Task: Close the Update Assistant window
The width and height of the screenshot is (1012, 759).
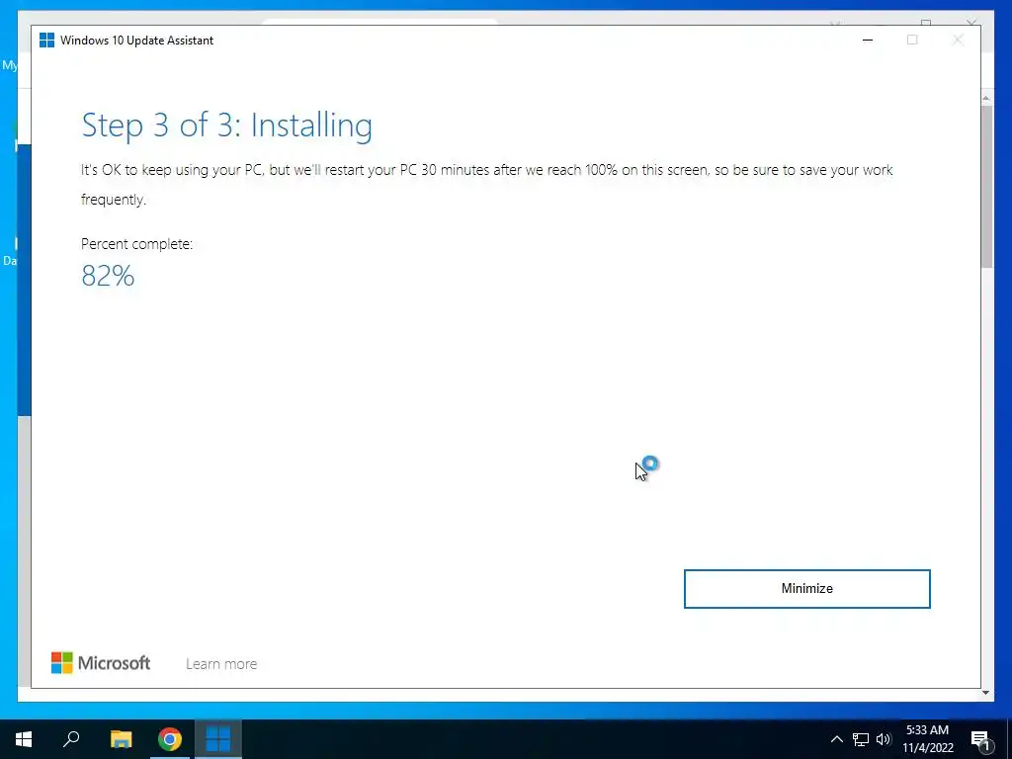Action: point(958,40)
